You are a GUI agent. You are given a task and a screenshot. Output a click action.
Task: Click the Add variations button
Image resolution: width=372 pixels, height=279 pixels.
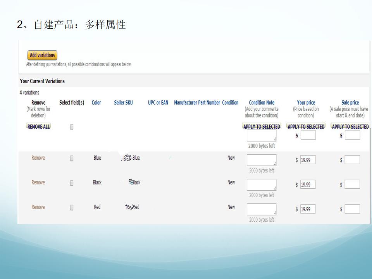point(42,55)
